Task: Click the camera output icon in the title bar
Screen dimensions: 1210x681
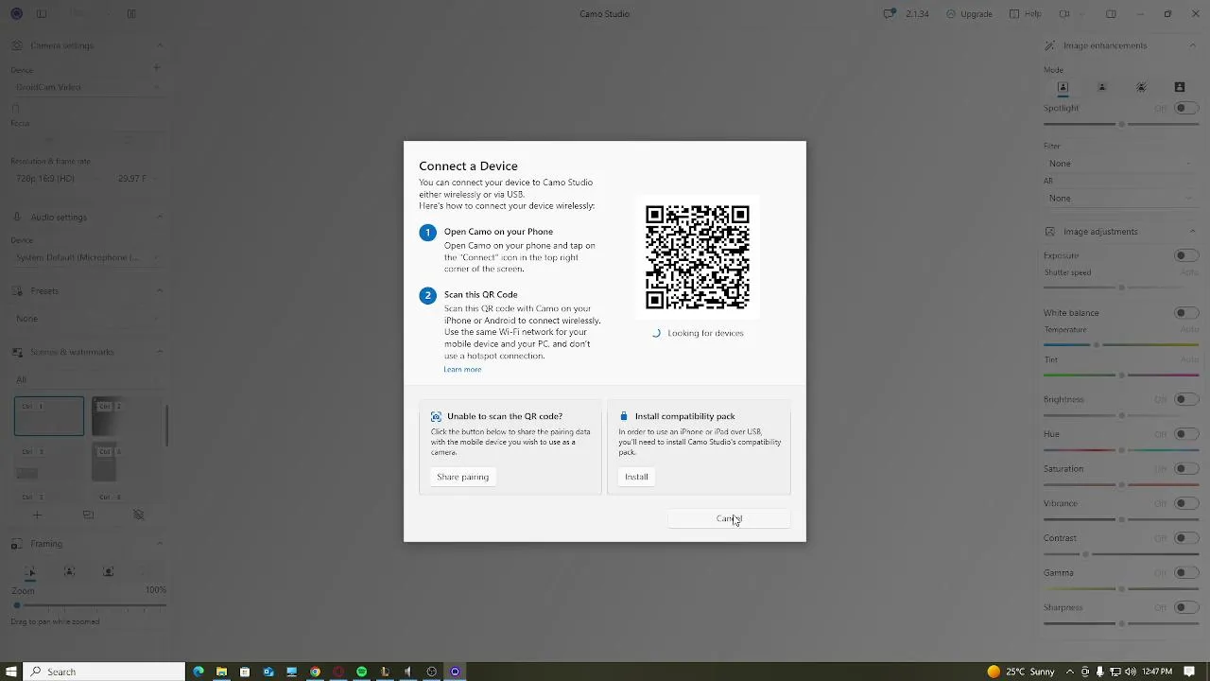Action: pyautogui.click(x=1064, y=13)
